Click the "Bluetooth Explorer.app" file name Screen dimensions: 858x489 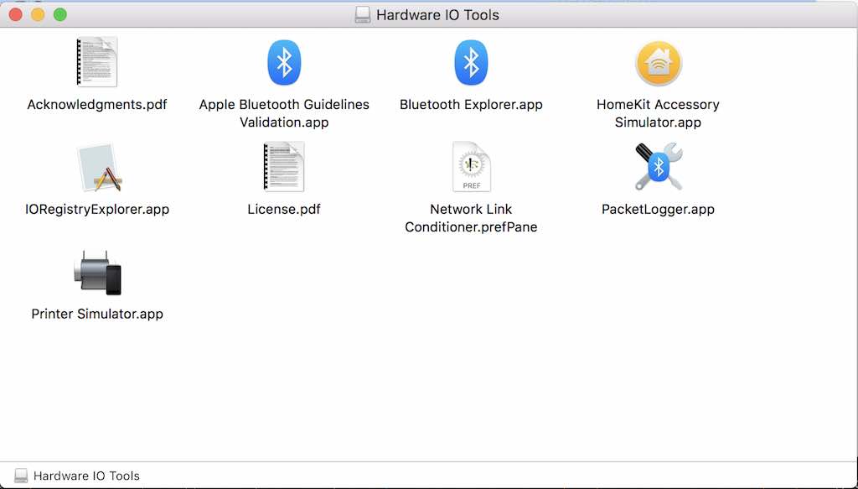471,105
